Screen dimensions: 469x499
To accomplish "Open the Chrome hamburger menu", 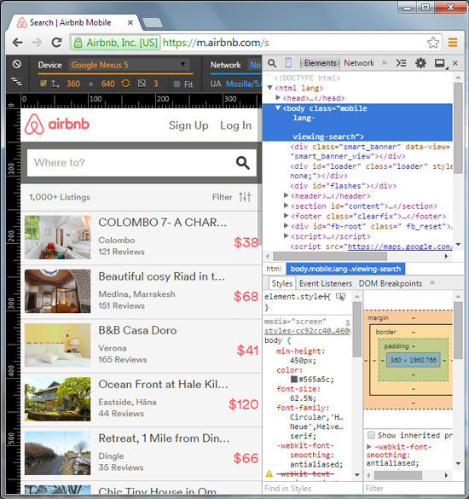I will tap(453, 43).
